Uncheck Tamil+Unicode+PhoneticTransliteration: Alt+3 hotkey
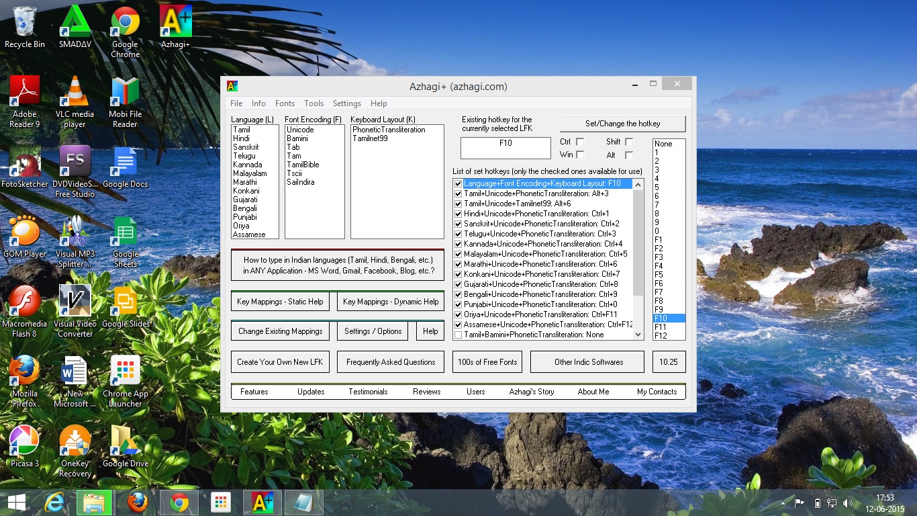Image resolution: width=917 pixels, height=516 pixels. [x=458, y=193]
